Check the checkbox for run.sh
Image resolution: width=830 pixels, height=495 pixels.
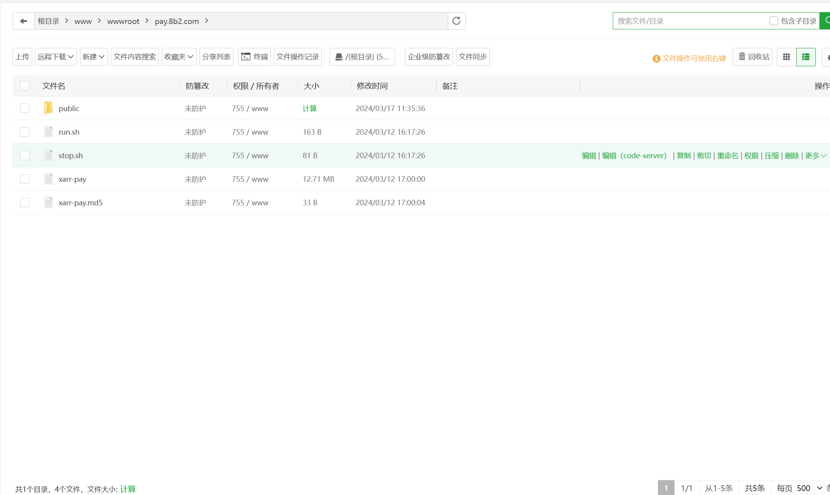pos(25,132)
